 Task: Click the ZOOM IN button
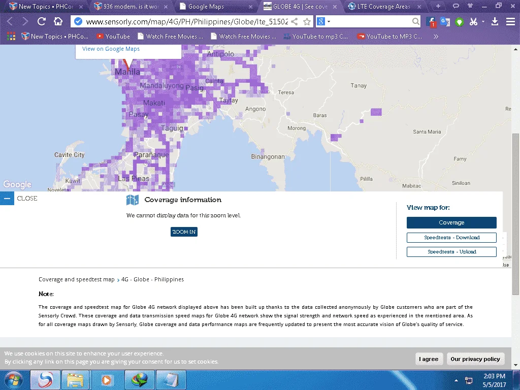(x=184, y=232)
